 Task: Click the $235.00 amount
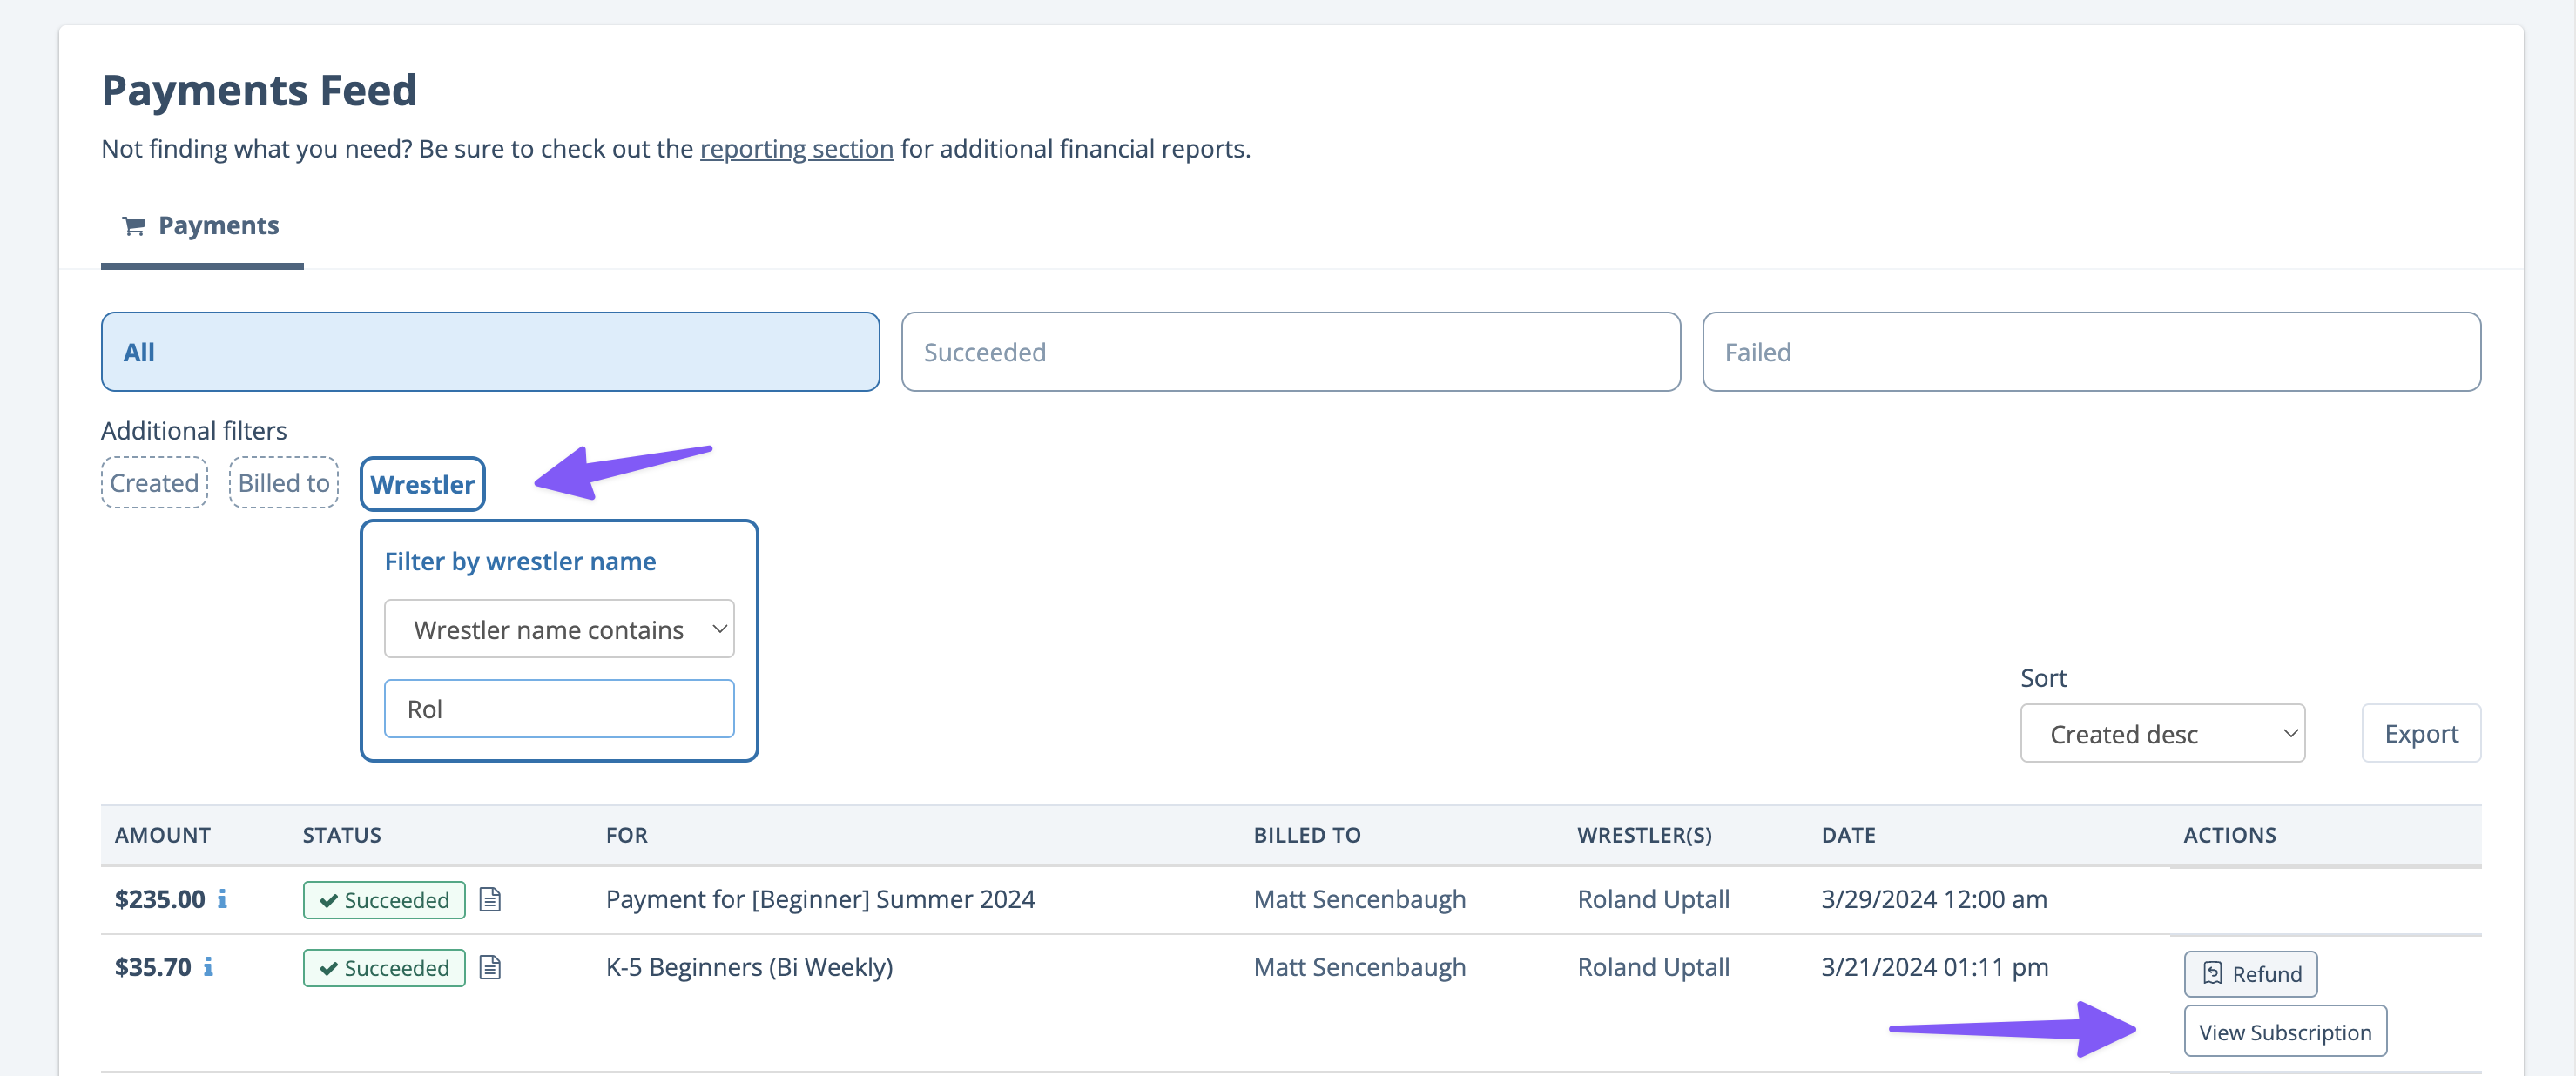(x=160, y=899)
